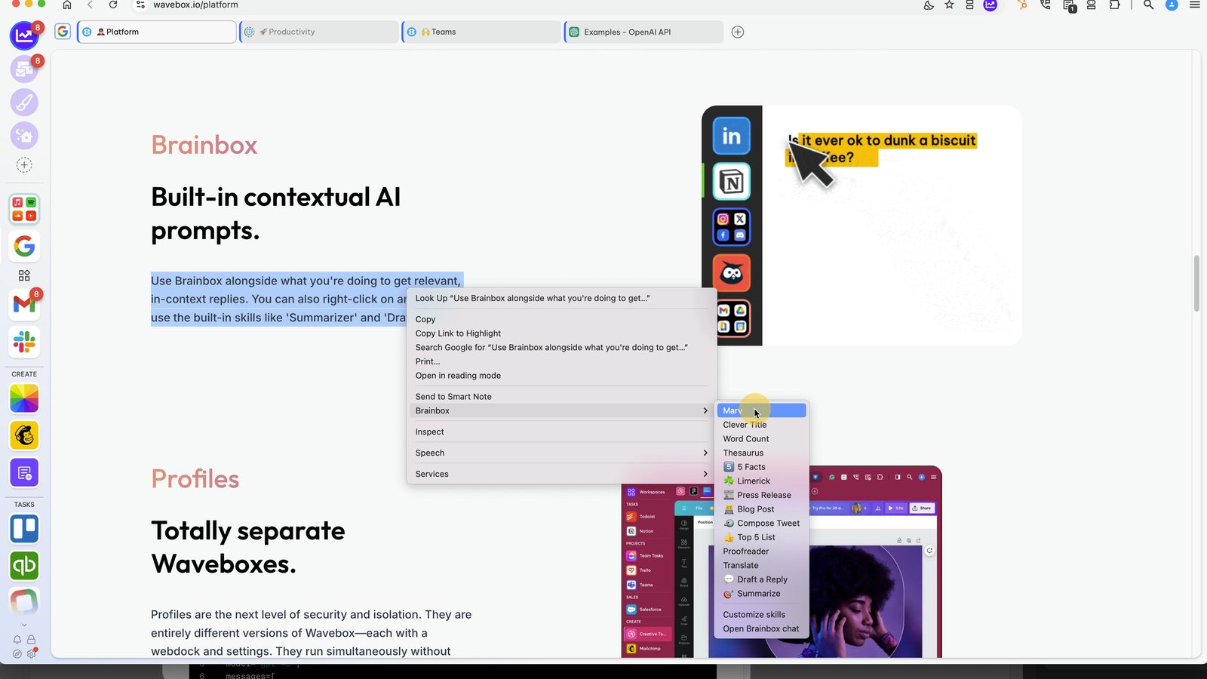Expand more apps chevron in the sidebar

(x=24, y=625)
